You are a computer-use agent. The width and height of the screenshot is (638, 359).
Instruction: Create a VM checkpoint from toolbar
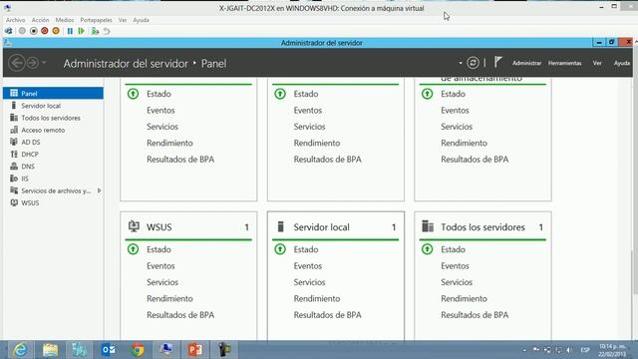(x=96, y=31)
